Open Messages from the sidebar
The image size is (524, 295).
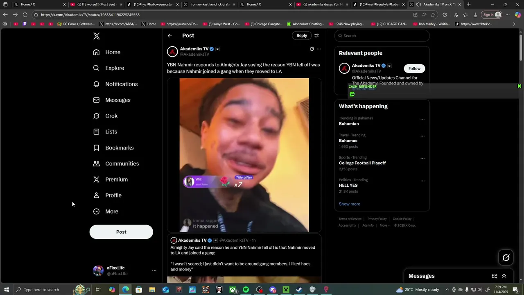[112, 100]
